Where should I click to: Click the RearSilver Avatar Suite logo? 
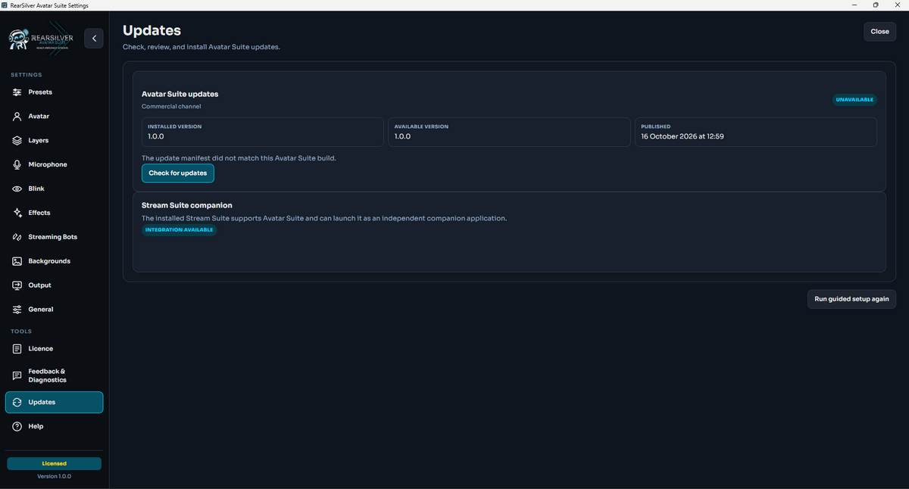42,39
